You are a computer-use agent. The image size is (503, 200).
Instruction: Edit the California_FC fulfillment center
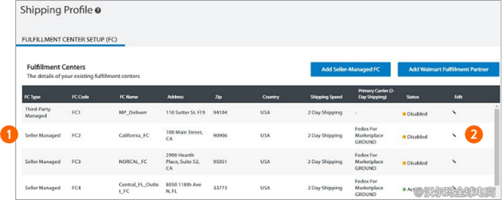click(454, 135)
